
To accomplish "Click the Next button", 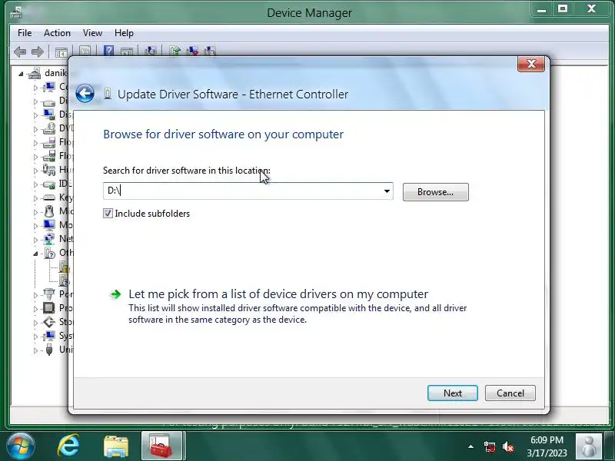I will point(453,393).
